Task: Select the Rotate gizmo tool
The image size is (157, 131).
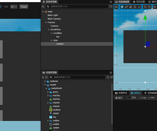Action: pyautogui.click(x=126, y=7)
